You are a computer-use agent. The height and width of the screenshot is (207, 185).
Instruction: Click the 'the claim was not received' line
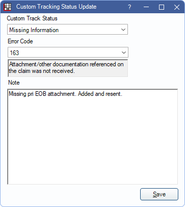tap(42, 71)
